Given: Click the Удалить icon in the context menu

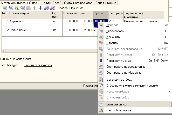Looking at the screenshot, I should 101,43.
